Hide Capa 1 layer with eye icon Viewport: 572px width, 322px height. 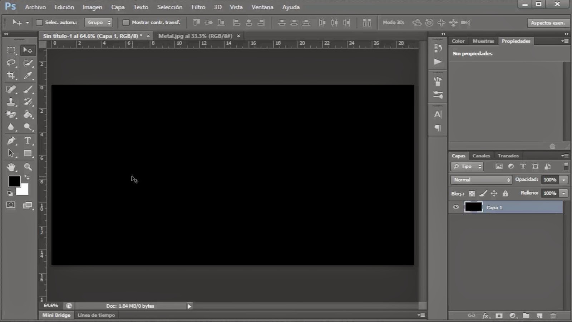tap(456, 207)
